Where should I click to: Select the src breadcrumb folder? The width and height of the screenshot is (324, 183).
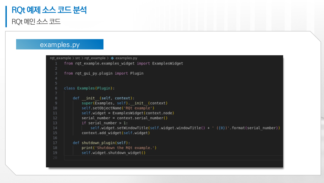coord(78,58)
